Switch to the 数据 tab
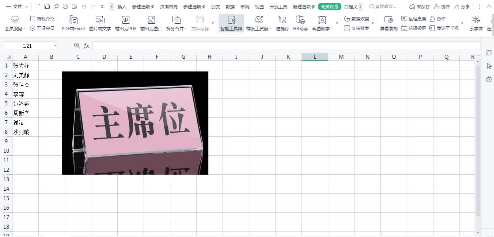Image resolution: width=494 pixels, height=237 pixels. 230,7
